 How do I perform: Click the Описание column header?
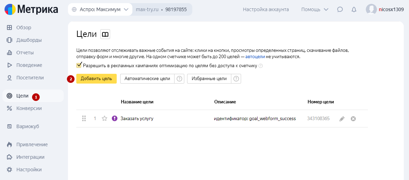225,102
